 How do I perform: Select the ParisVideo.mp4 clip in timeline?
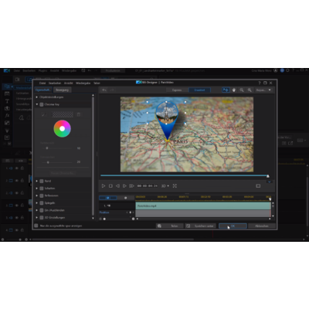(x=203, y=205)
